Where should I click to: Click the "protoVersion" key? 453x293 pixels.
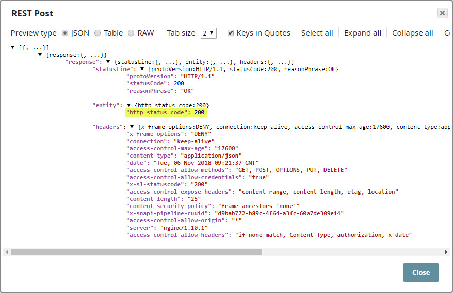150,76
